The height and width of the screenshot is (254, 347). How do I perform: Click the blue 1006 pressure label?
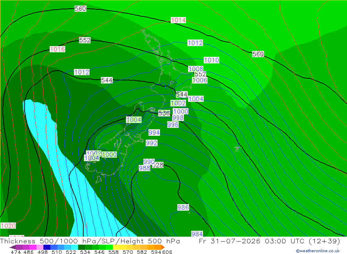coord(200,80)
